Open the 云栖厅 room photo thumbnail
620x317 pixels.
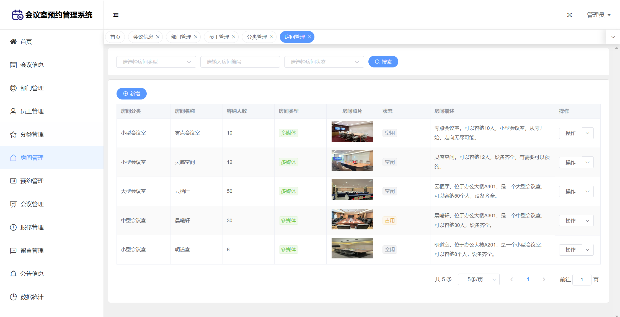tap(352, 190)
